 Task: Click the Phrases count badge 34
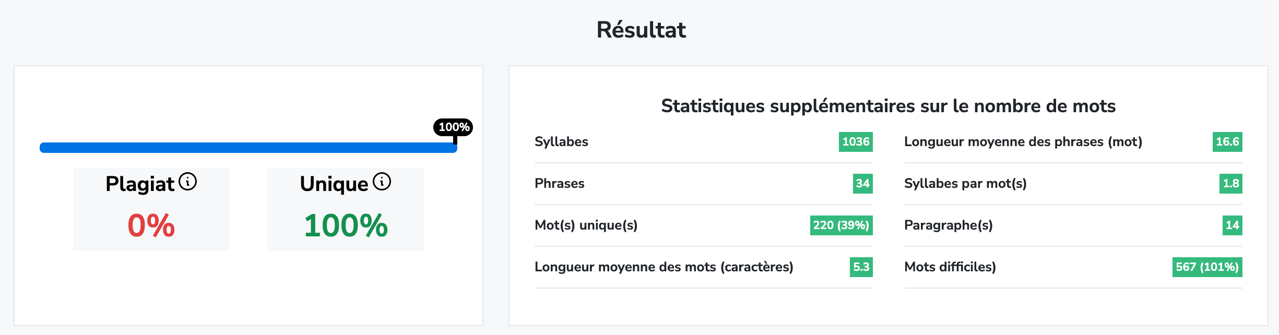click(x=862, y=184)
